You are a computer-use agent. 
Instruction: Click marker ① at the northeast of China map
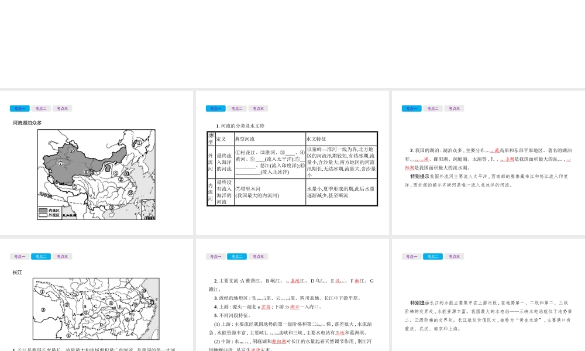(x=139, y=143)
